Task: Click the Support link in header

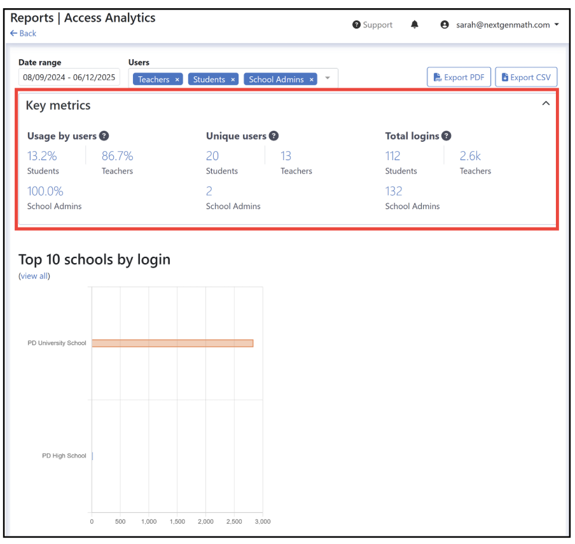Action: [x=378, y=25]
